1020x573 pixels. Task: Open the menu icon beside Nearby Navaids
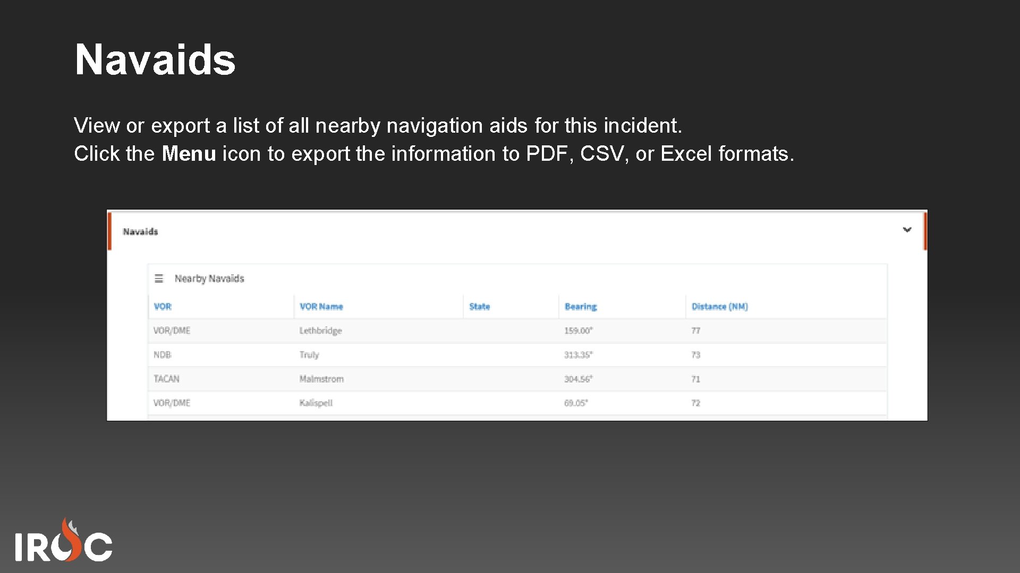[x=159, y=278]
